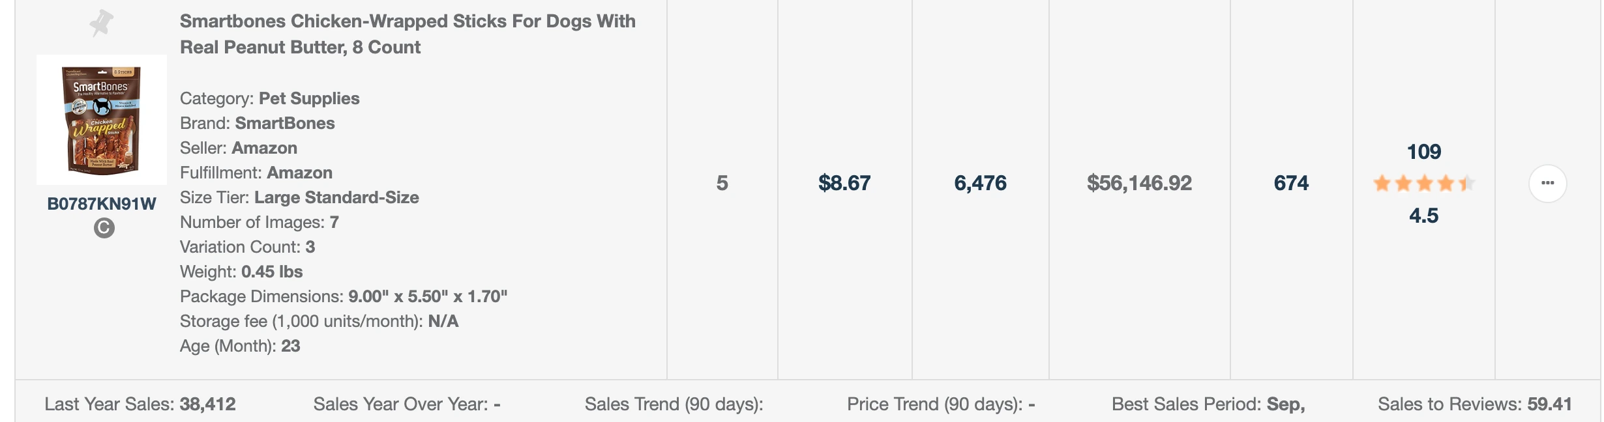Click the 4.5 rating number

[1423, 216]
